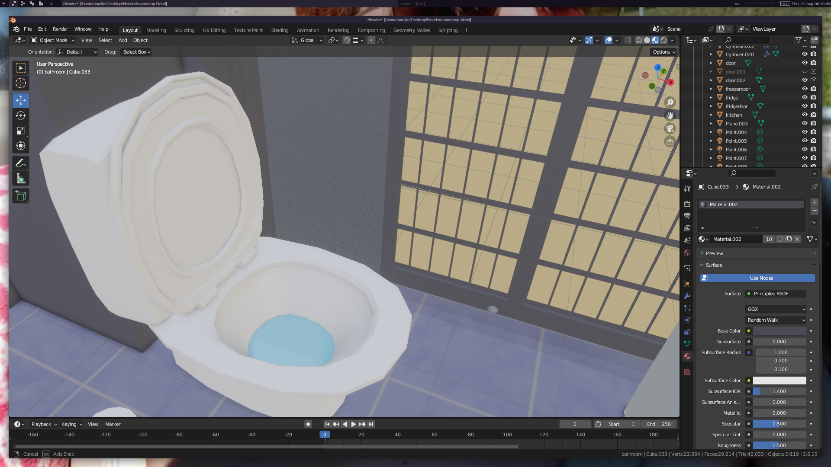Open the Render menu

(x=60, y=29)
